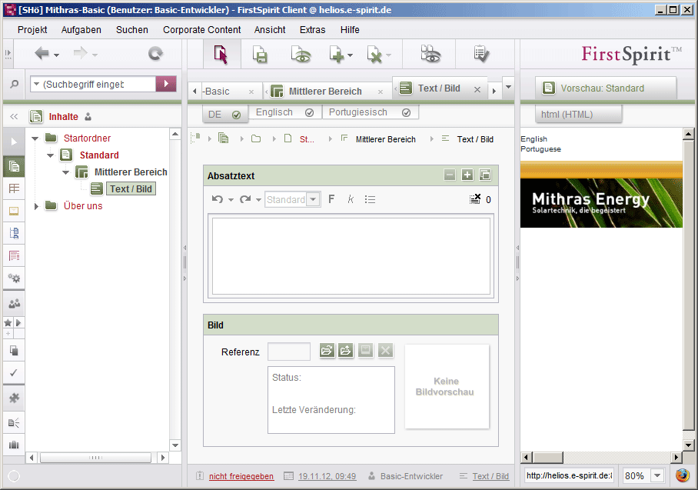
Task: Click the task checklist toolbar icon
Action: [481, 54]
